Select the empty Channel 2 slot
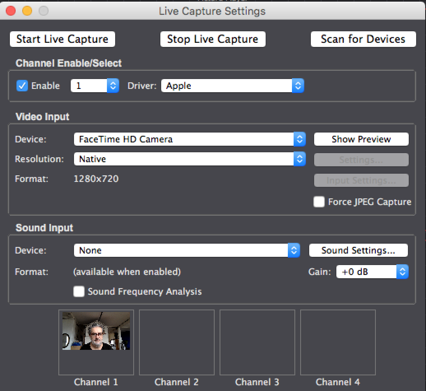 (x=176, y=342)
